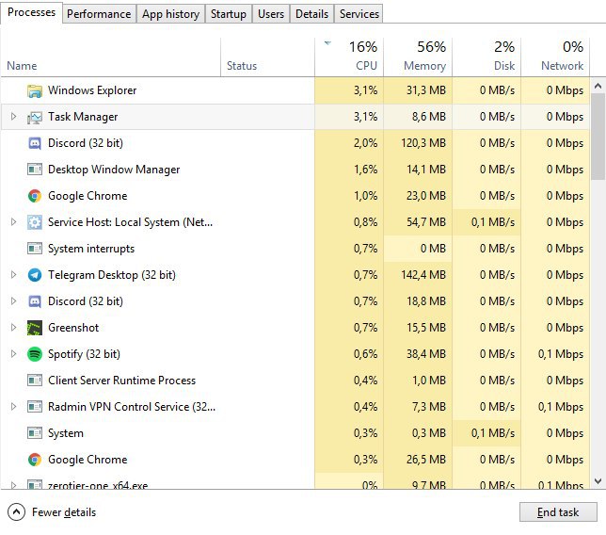This screenshot has width=606, height=535.
Task: Click the Service Host gear icon
Action: coord(35,222)
